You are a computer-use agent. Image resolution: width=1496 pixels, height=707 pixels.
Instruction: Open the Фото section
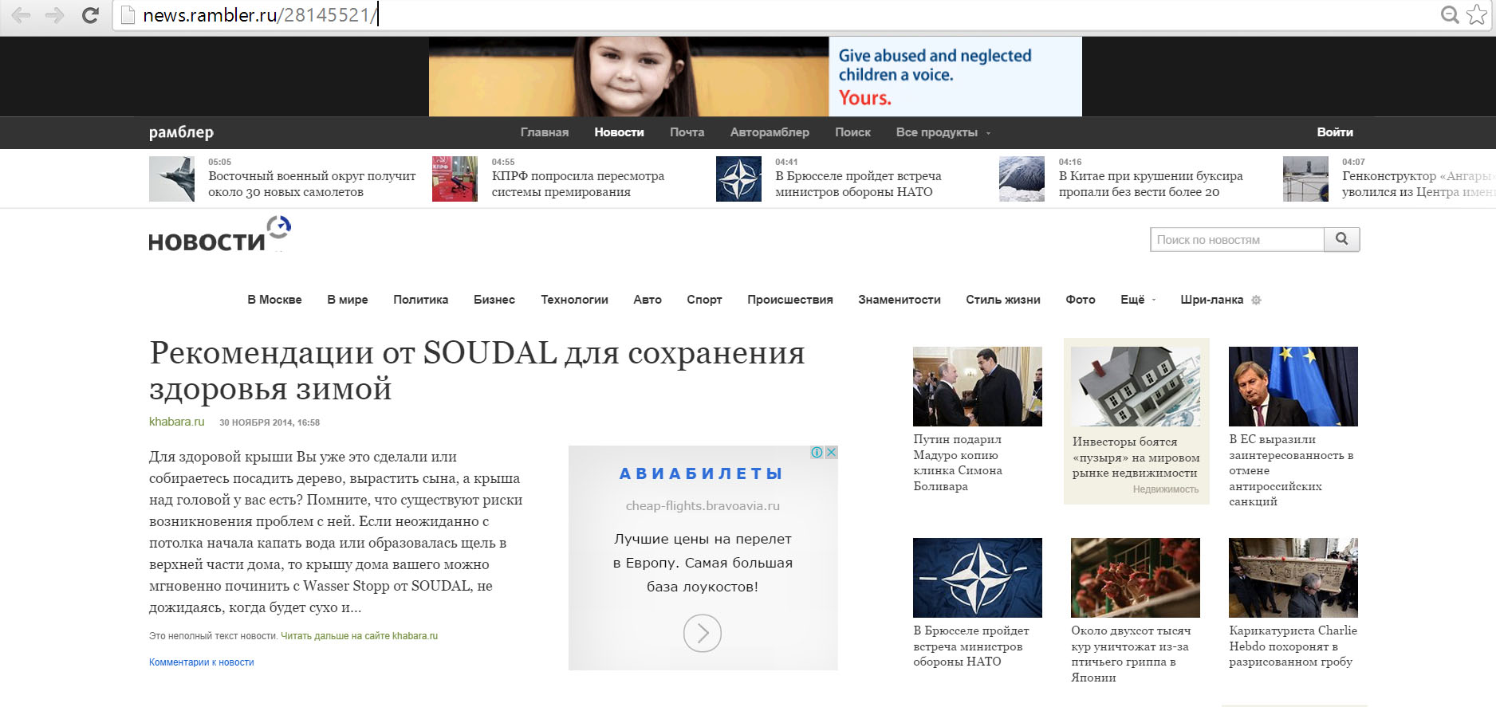pyautogui.click(x=1081, y=300)
